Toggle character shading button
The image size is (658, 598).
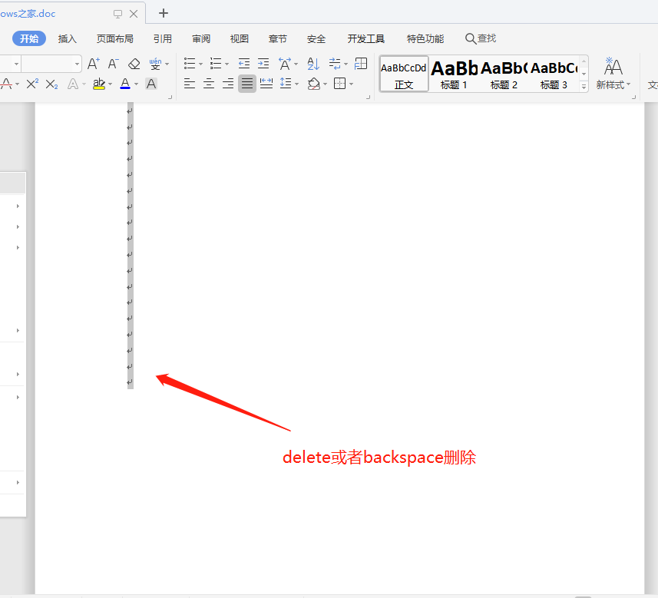click(x=151, y=84)
